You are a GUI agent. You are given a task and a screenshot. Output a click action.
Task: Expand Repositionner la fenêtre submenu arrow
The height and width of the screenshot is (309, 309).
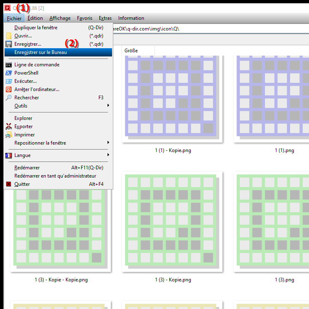point(108,143)
